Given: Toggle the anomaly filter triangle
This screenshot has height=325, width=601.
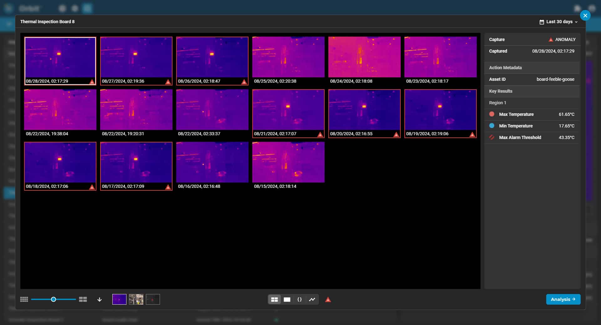Looking at the screenshot, I should point(328,300).
